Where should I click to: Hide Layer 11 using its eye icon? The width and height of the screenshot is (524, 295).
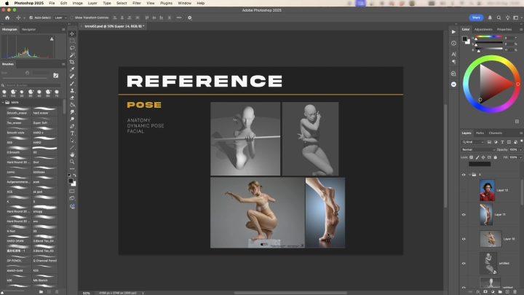click(x=464, y=215)
